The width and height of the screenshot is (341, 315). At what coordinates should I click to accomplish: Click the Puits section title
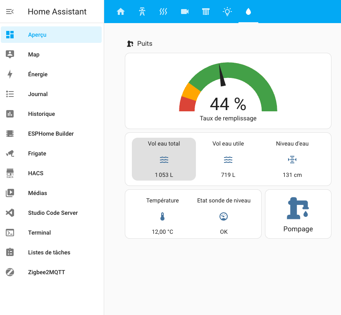[145, 44]
